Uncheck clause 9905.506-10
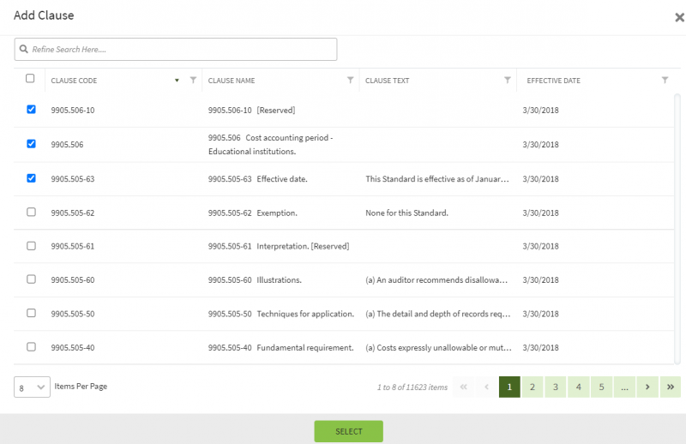The width and height of the screenshot is (686, 444). (31, 110)
